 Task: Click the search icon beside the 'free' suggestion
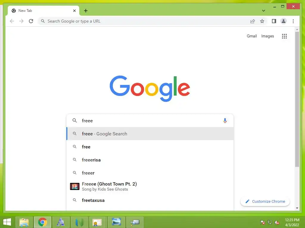pos(74,147)
